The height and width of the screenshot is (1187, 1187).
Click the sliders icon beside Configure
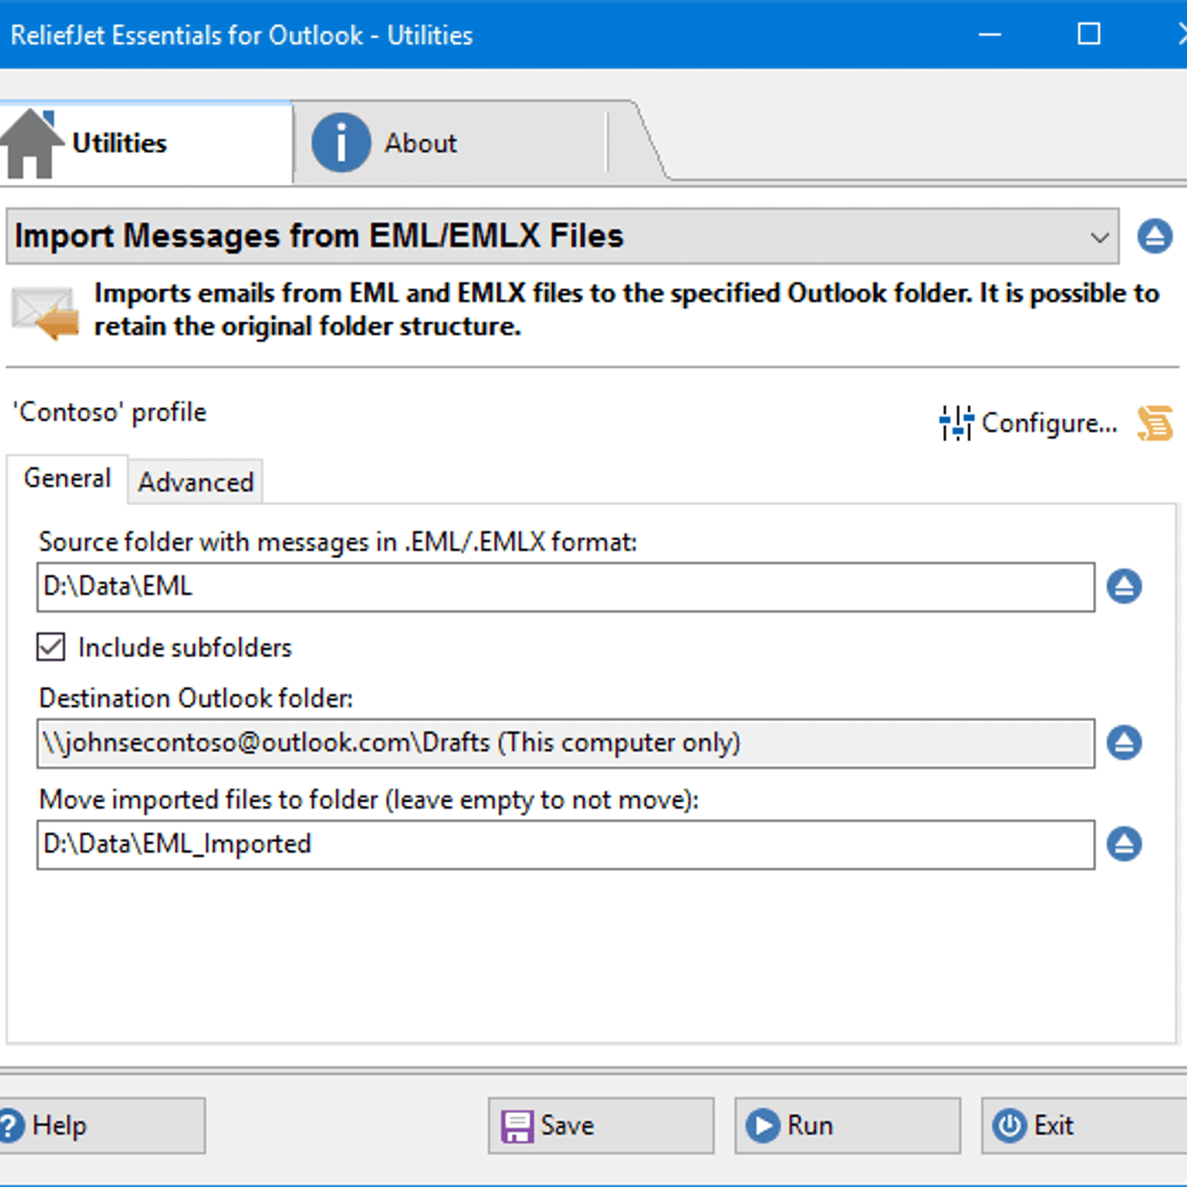956,423
